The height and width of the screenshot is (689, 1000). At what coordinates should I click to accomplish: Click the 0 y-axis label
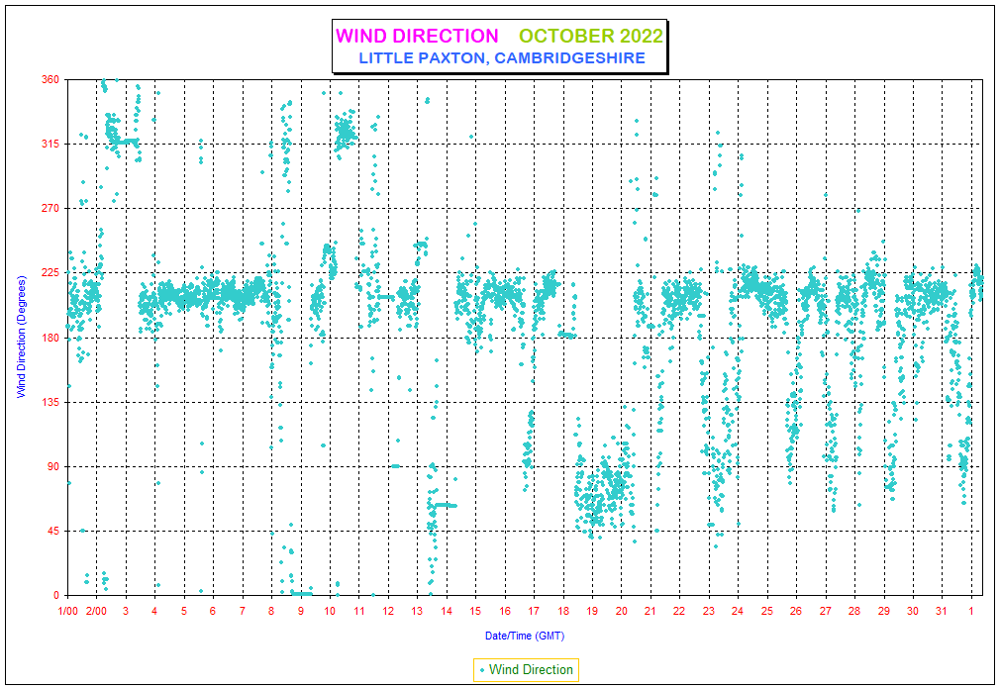coord(56,595)
